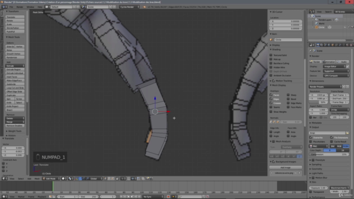The image size is (354, 199).
Task: Open the Edit Mode dropdown
Action: [51, 179]
